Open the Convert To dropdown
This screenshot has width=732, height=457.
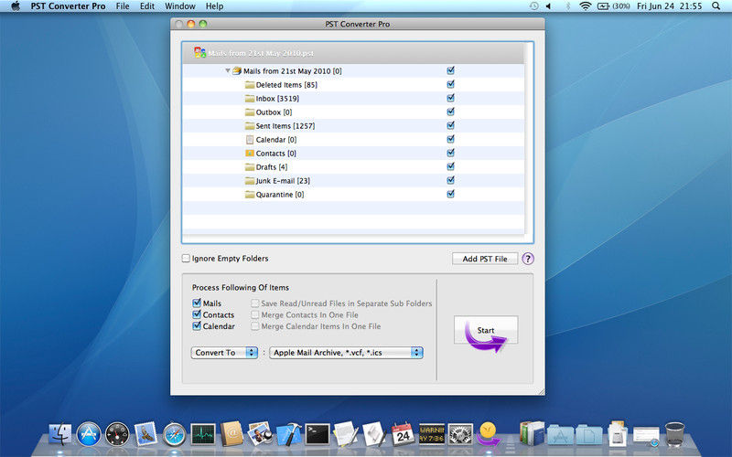(224, 353)
